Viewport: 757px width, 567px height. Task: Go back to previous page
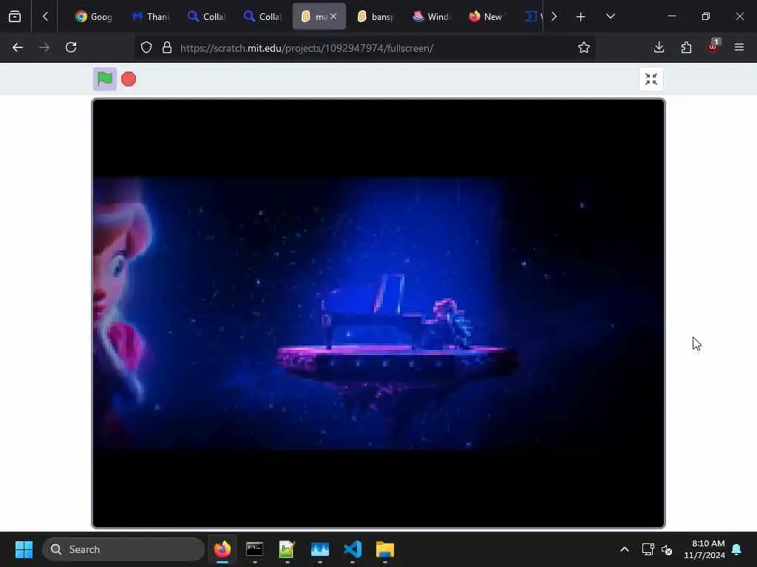[x=18, y=47]
